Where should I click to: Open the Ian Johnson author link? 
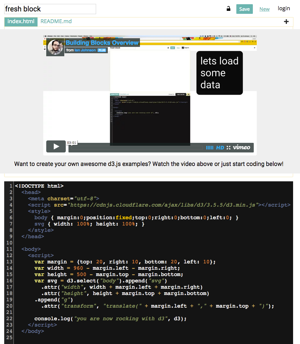pos(85,50)
